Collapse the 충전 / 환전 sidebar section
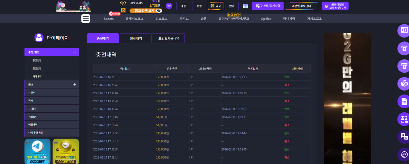409x164 pixels. [74, 52]
